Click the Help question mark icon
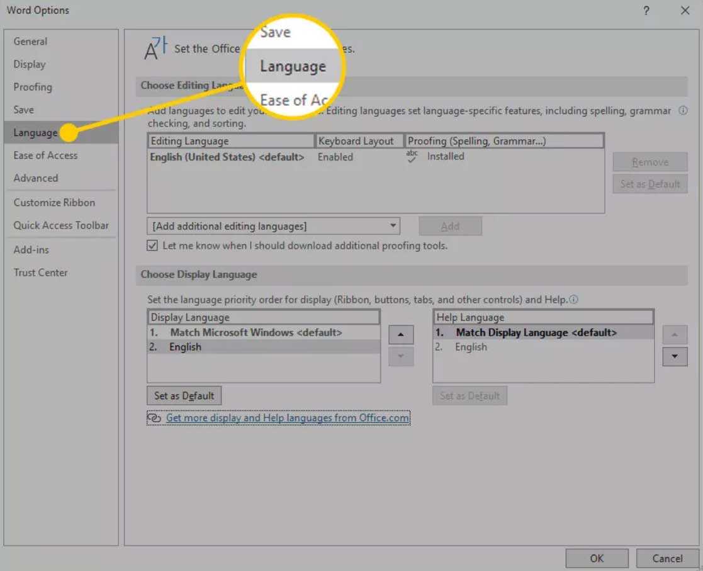 pyautogui.click(x=646, y=11)
